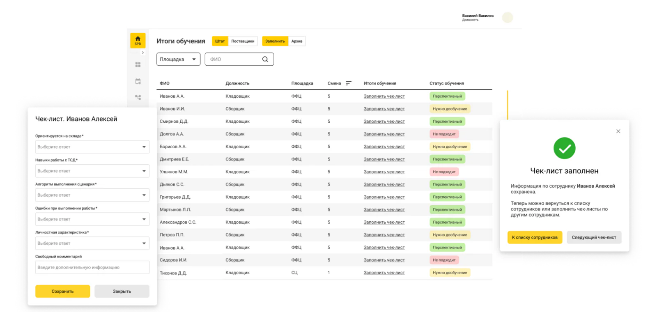
Task: Select the Заполнить tab
Action: 275,41
